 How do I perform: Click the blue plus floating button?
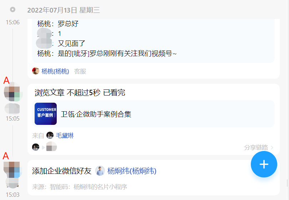click(x=264, y=164)
